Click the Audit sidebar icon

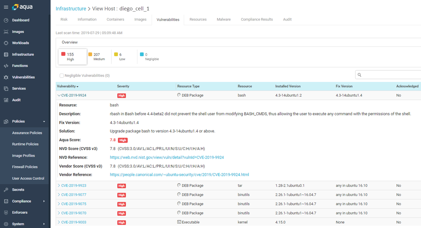click(x=6, y=100)
